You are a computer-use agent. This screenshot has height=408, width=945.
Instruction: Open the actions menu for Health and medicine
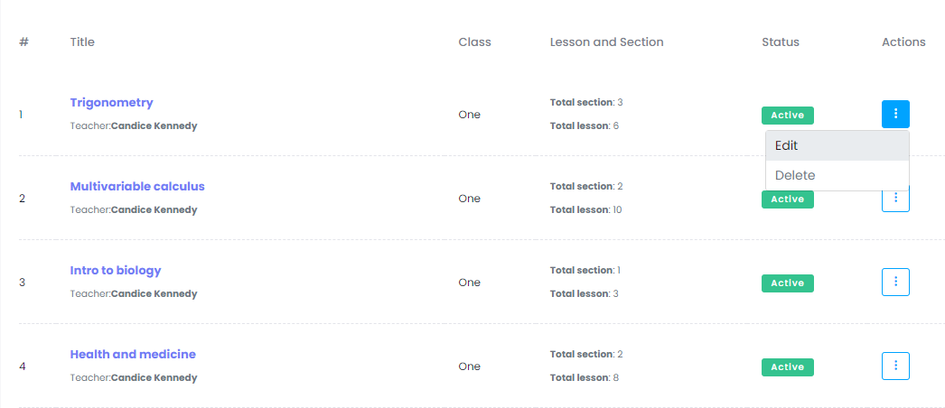[x=895, y=366]
